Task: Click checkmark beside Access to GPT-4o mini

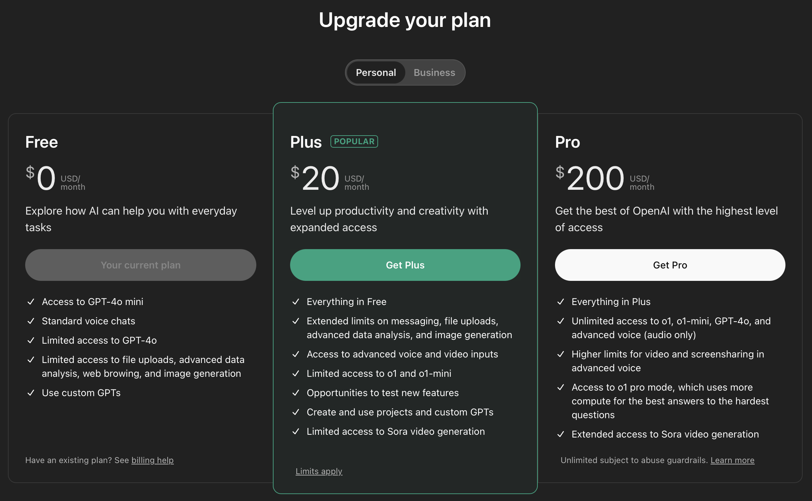Action: coord(31,302)
